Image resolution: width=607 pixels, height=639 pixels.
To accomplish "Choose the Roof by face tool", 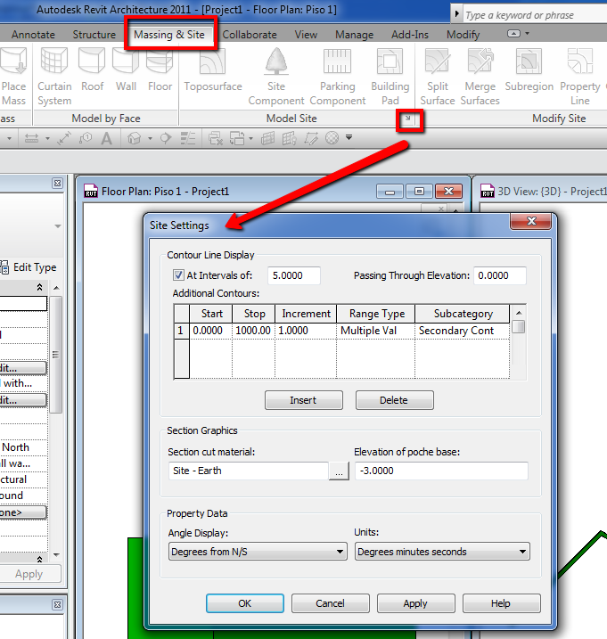I will pos(92,70).
